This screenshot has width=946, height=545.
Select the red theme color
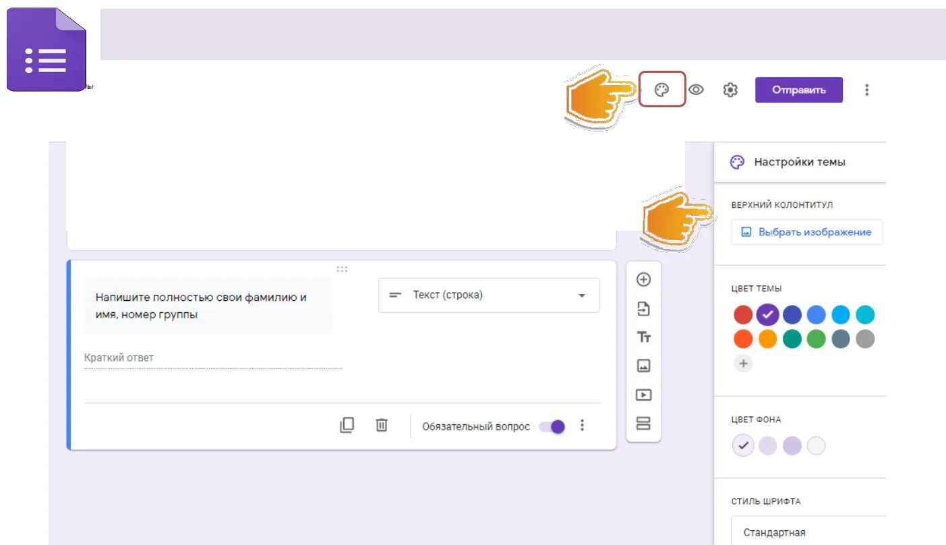tap(743, 314)
